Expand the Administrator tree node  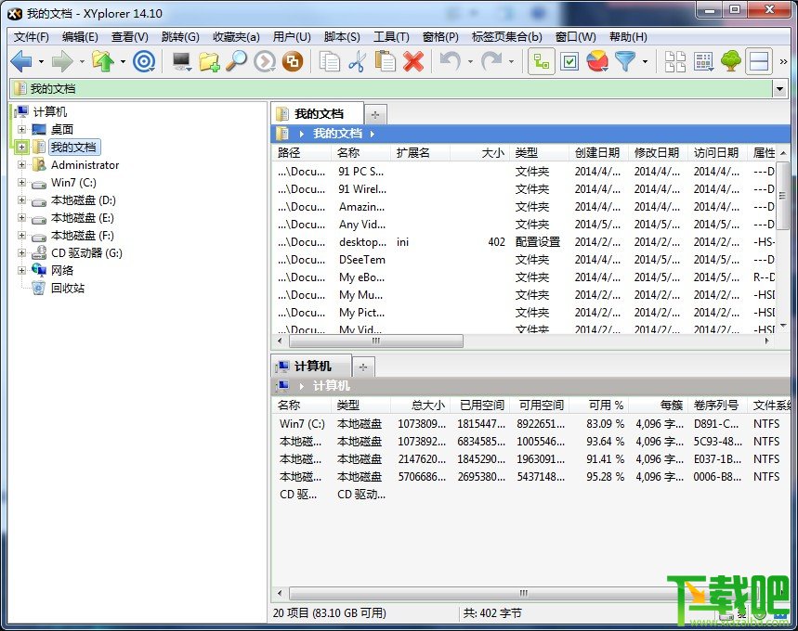(x=22, y=165)
